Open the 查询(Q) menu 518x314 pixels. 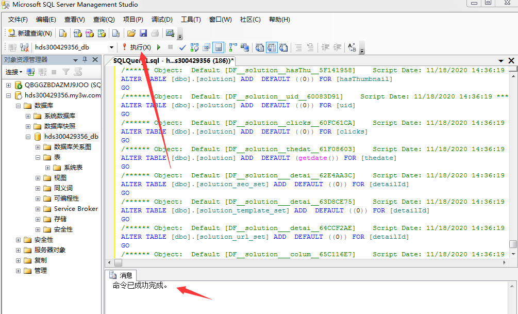tap(104, 20)
